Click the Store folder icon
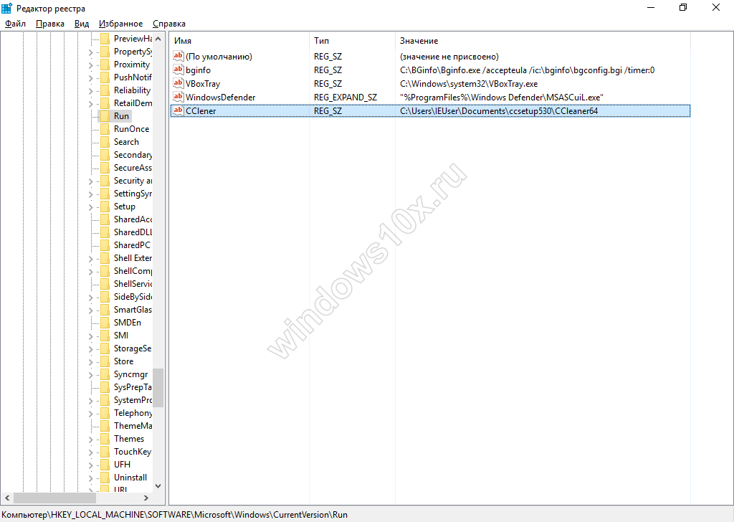Image resolution: width=734 pixels, height=522 pixels. pyautogui.click(x=105, y=361)
